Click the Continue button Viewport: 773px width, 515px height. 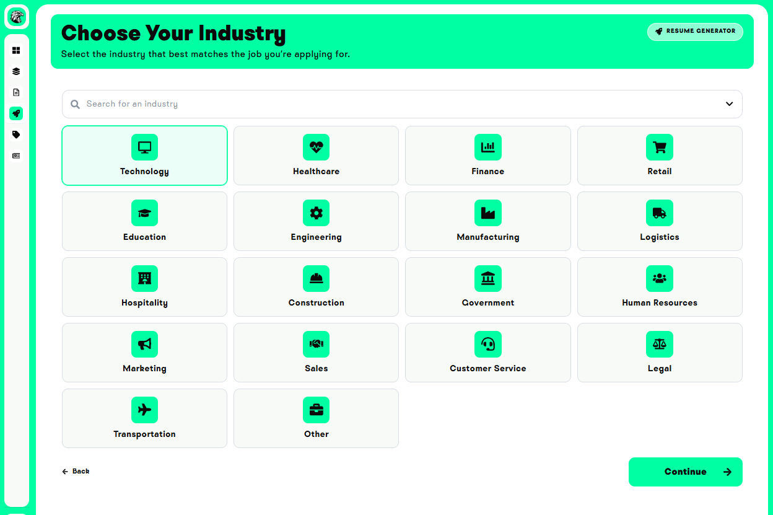[686, 472]
